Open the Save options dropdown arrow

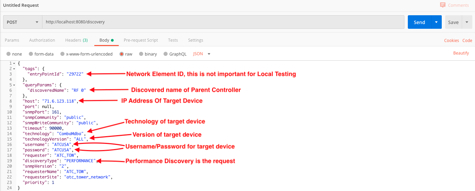point(467,22)
